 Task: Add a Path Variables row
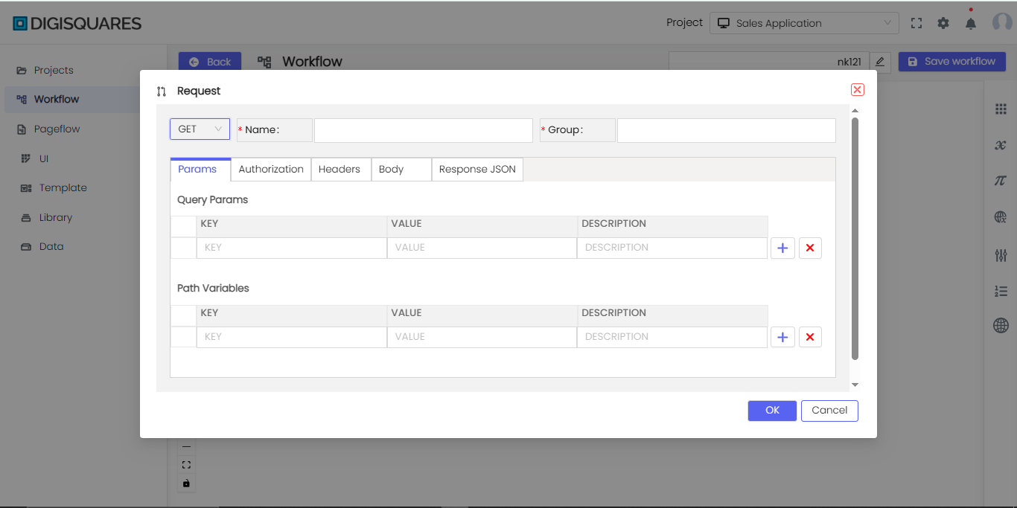click(x=782, y=338)
